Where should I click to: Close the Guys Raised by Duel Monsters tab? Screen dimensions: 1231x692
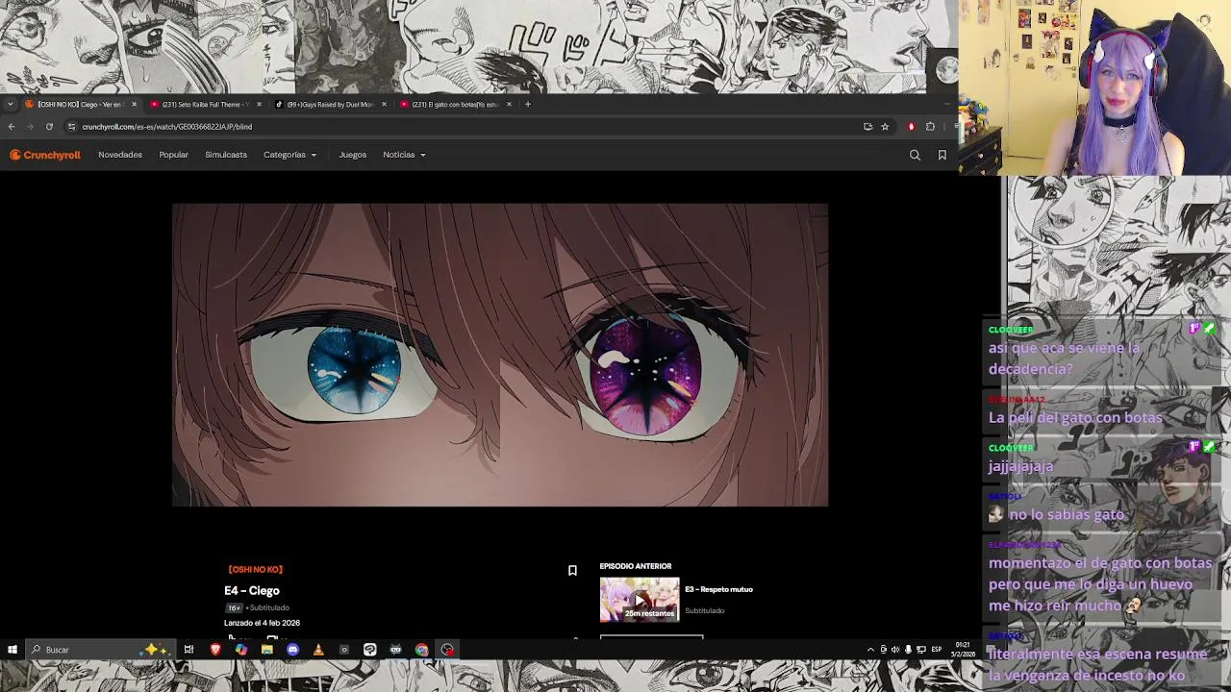click(x=384, y=104)
